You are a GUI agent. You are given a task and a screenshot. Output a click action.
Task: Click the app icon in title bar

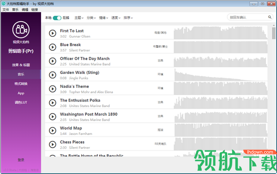pyautogui.click(x=3, y=3)
